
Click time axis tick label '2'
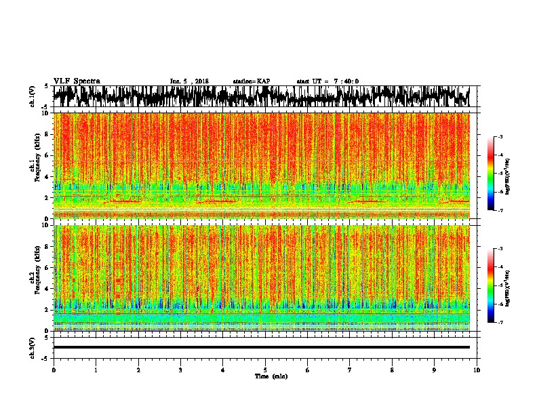(x=138, y=370)
